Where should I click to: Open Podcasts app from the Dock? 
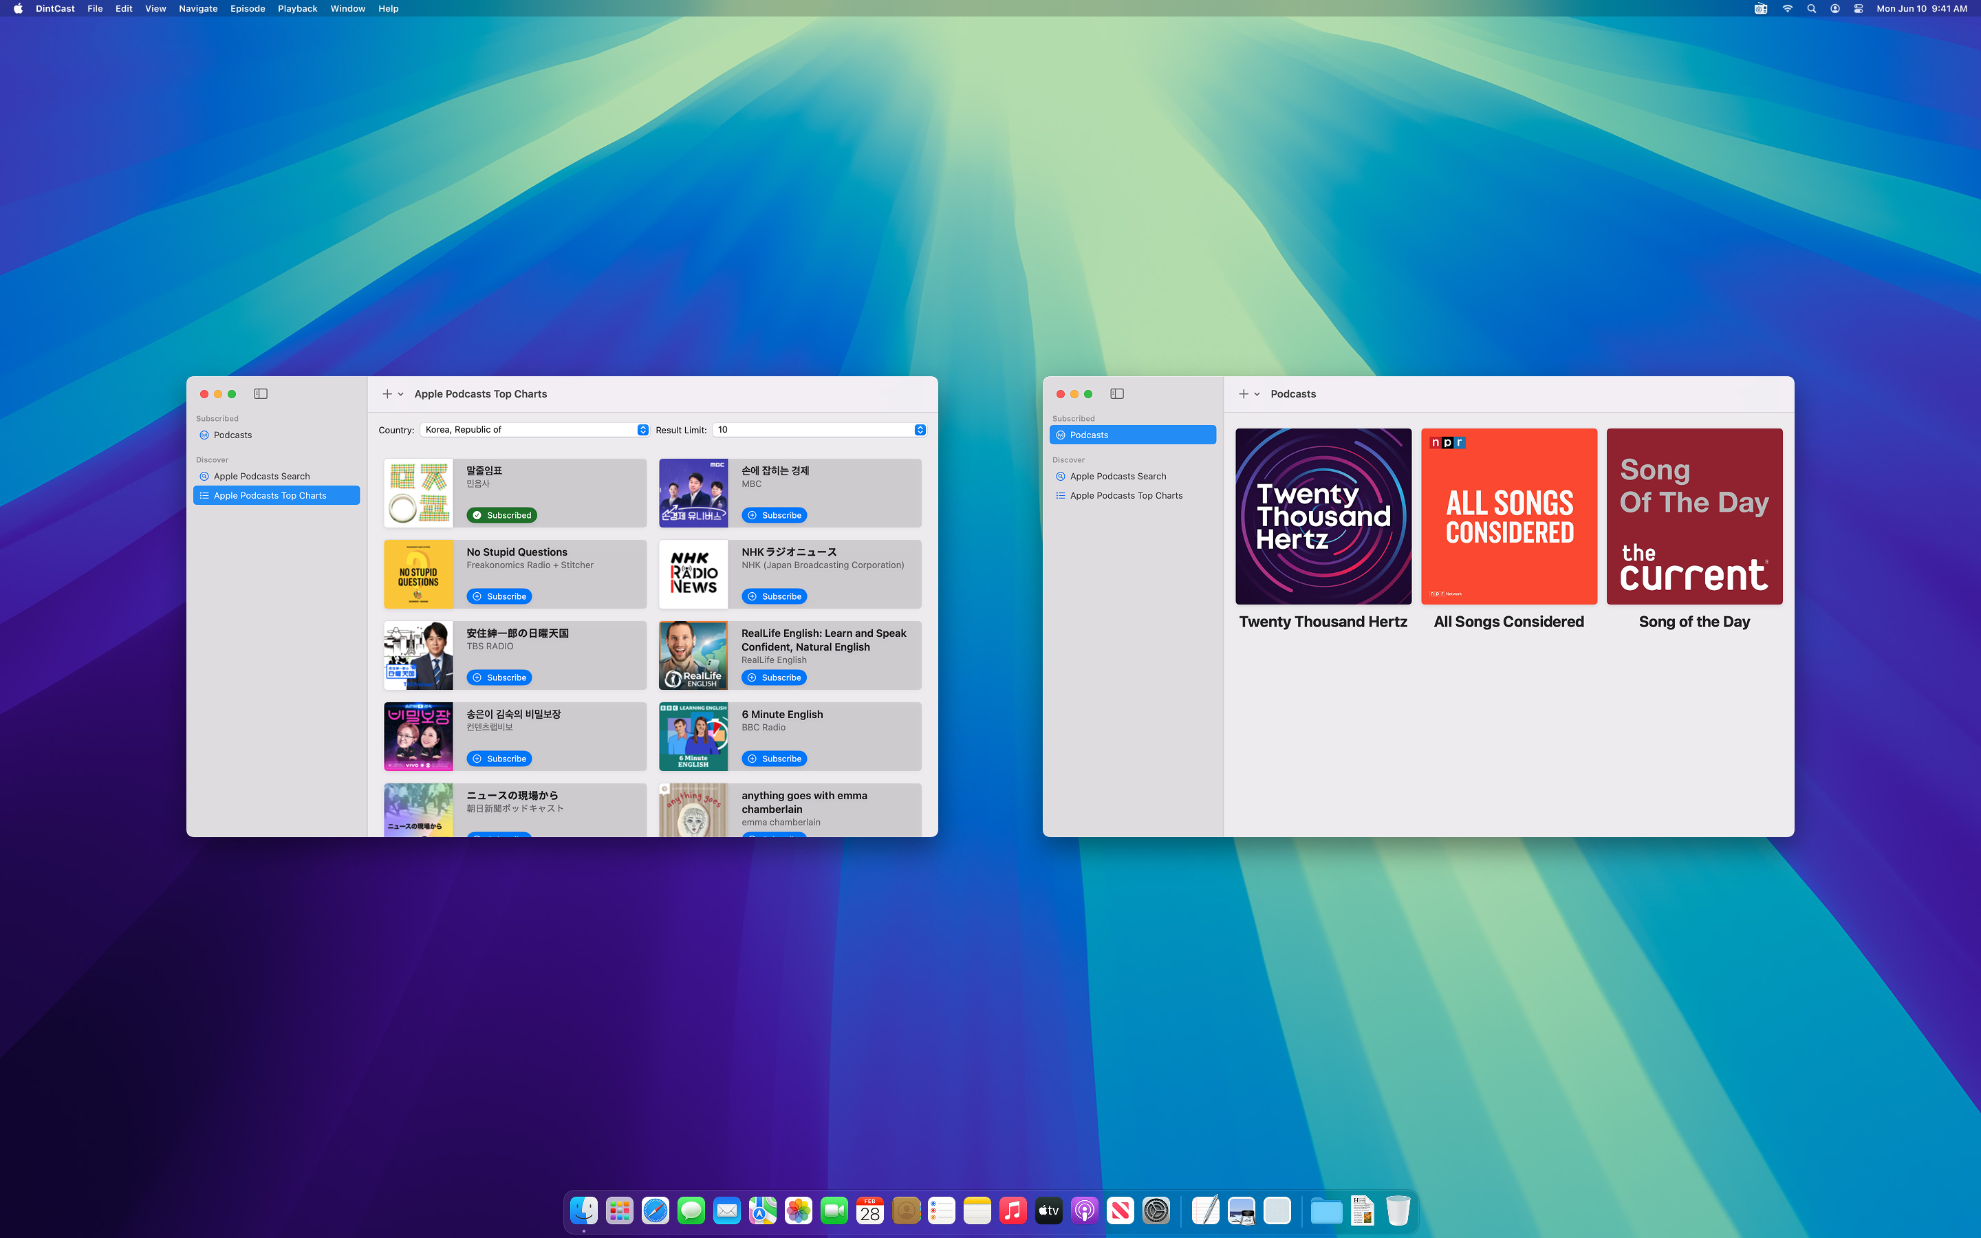tap(1084, 1210)
